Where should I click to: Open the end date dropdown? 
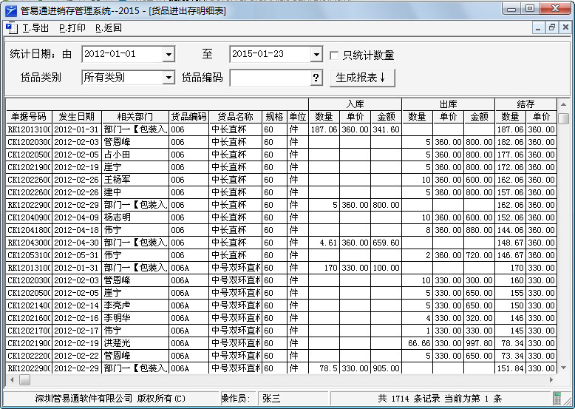316,55
